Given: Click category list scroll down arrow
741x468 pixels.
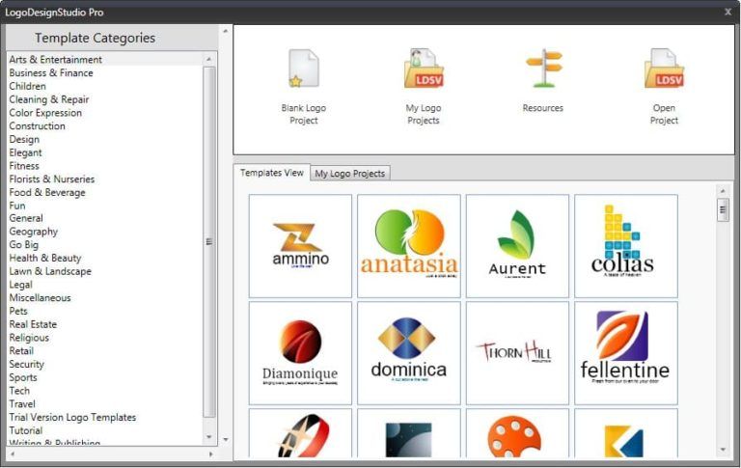Looking at the screenshot, I should [x=208, y=437].
